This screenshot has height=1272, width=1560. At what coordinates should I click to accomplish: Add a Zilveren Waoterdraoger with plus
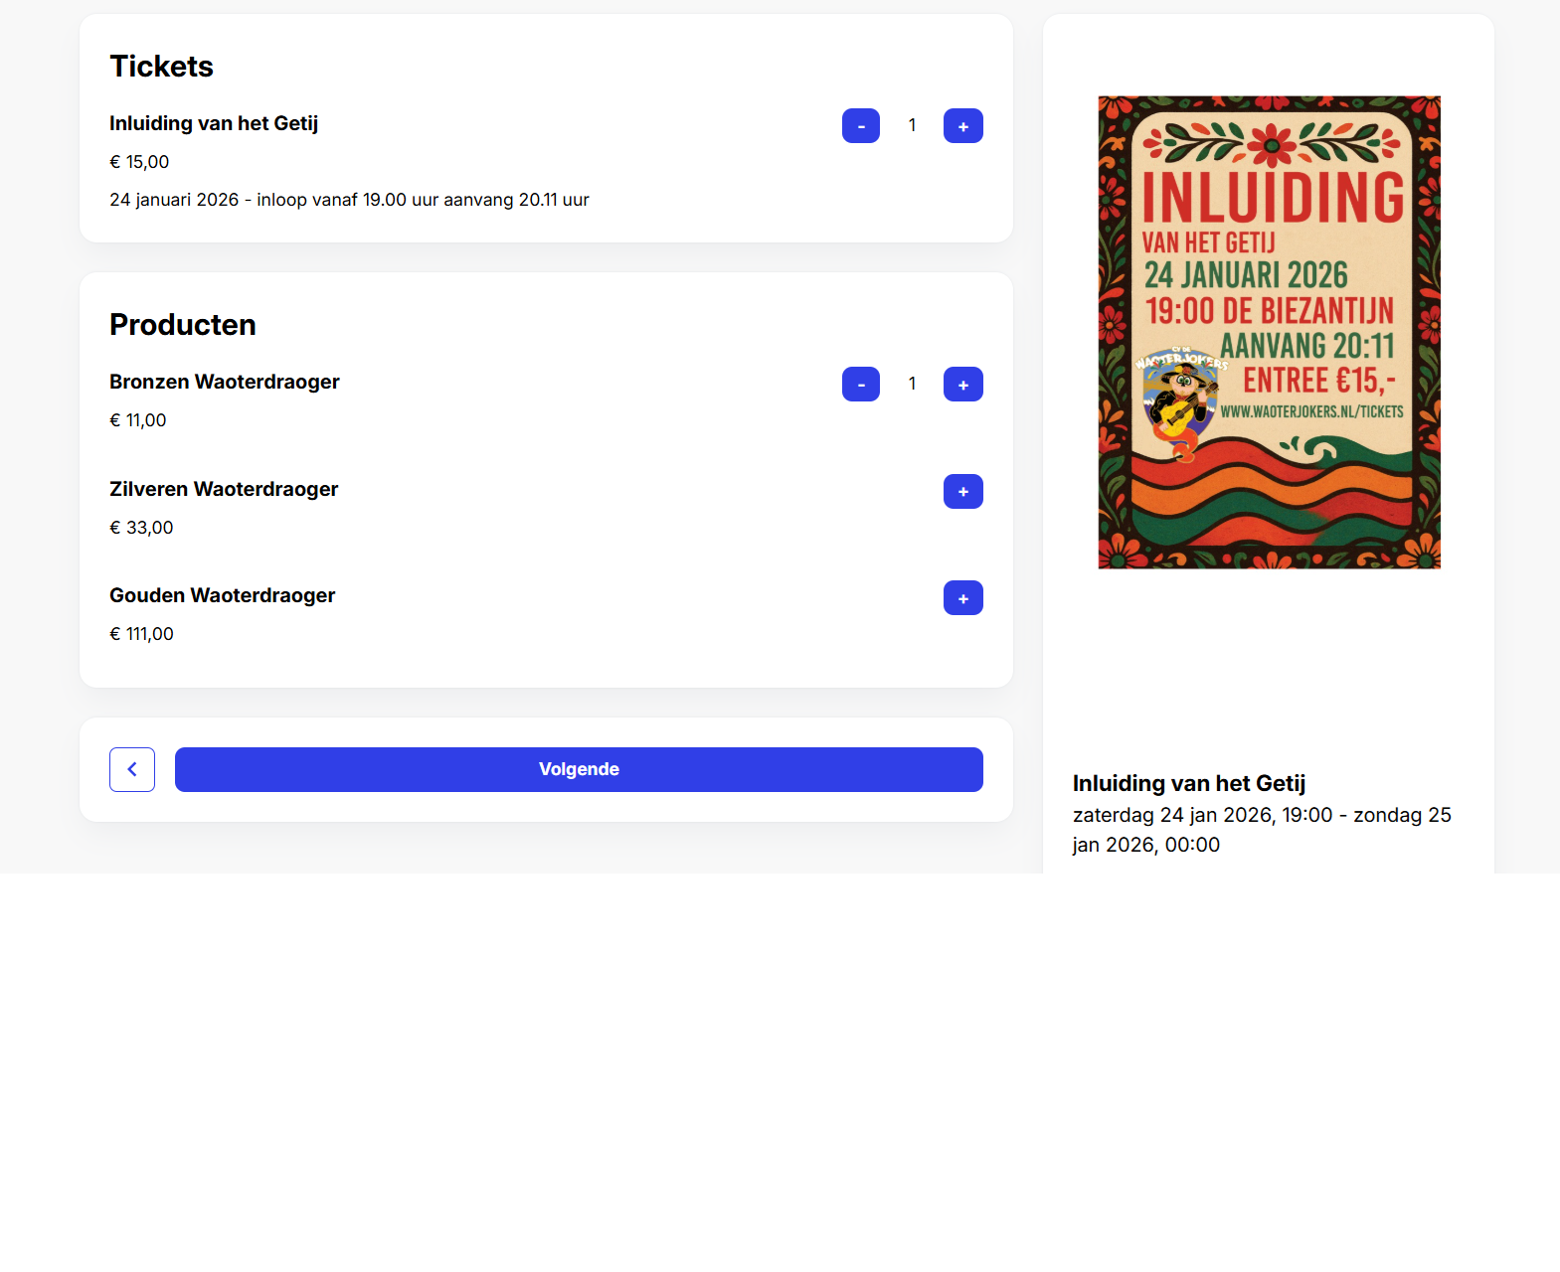point(962,492)
